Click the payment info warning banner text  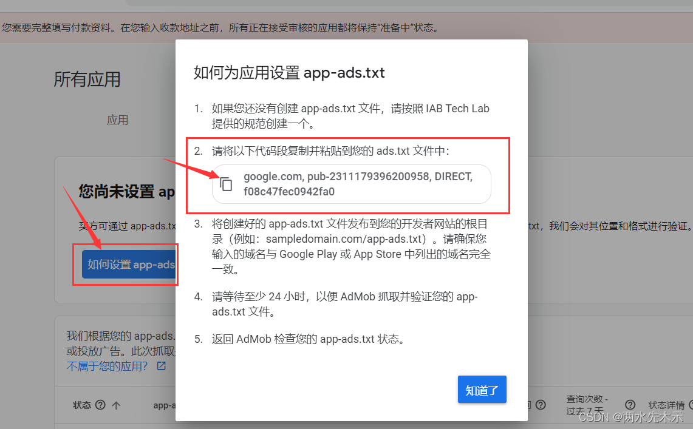coord(220,28)
